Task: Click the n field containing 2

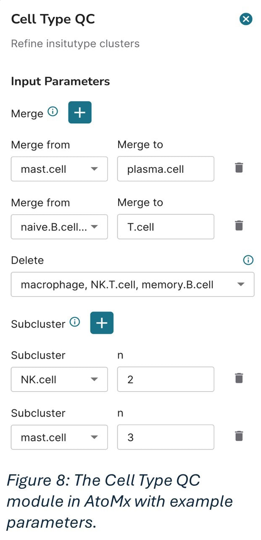Action: [165, 379]
